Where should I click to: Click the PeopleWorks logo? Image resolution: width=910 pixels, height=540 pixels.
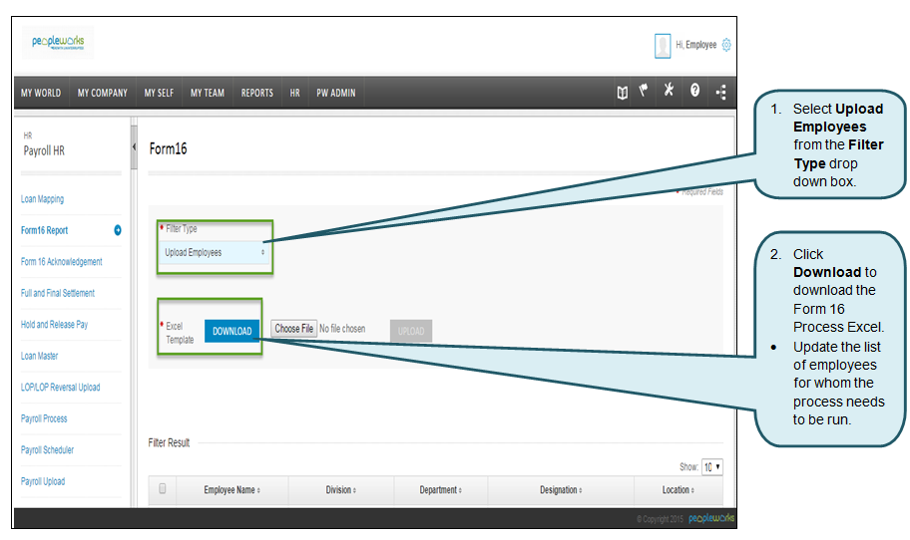pyautogui.click(x=59, y=45)
